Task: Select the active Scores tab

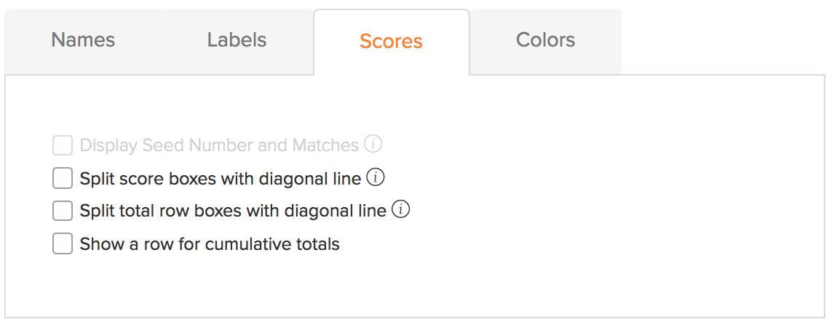Action: [x=392, y=41]
